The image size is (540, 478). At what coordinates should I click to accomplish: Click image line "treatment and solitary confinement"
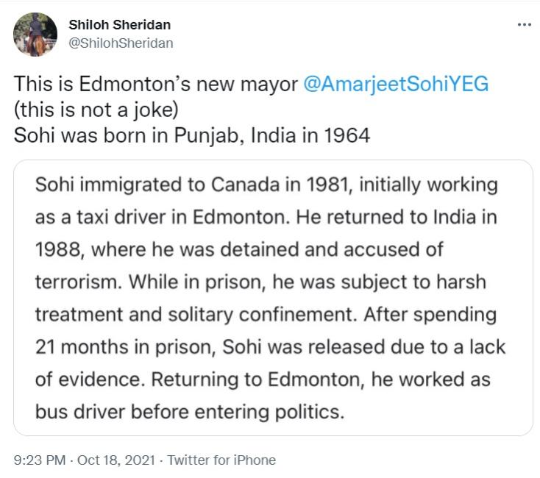[x=266, y=315]
